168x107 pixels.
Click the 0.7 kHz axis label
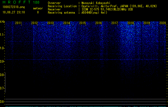2,88
